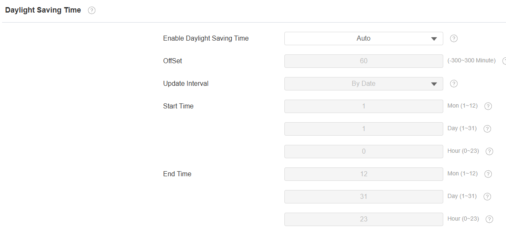
Task: Click help icon next to Enable Daylight Saving Time dropdown
Action: 454,39
